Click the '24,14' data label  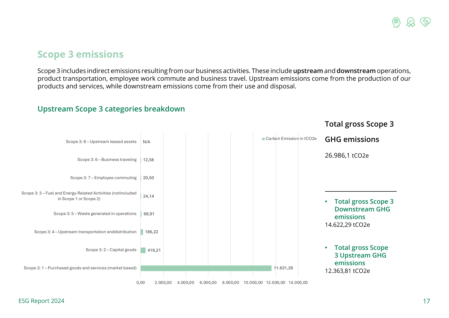(x=148, y=196)
